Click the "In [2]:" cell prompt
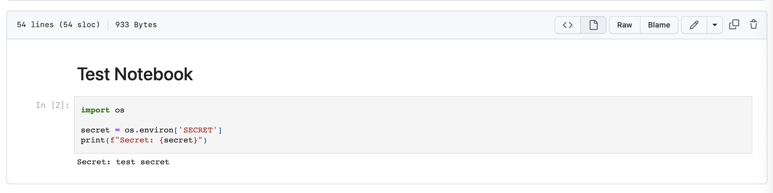 [52, 105]
